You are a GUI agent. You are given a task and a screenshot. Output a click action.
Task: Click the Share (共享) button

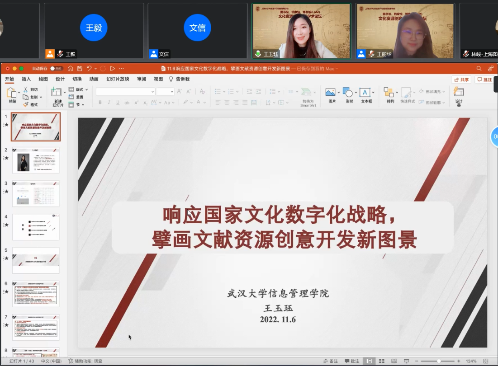tap(461, 80)
